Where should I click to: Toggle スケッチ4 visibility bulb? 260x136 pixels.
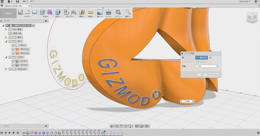(13, 65)
